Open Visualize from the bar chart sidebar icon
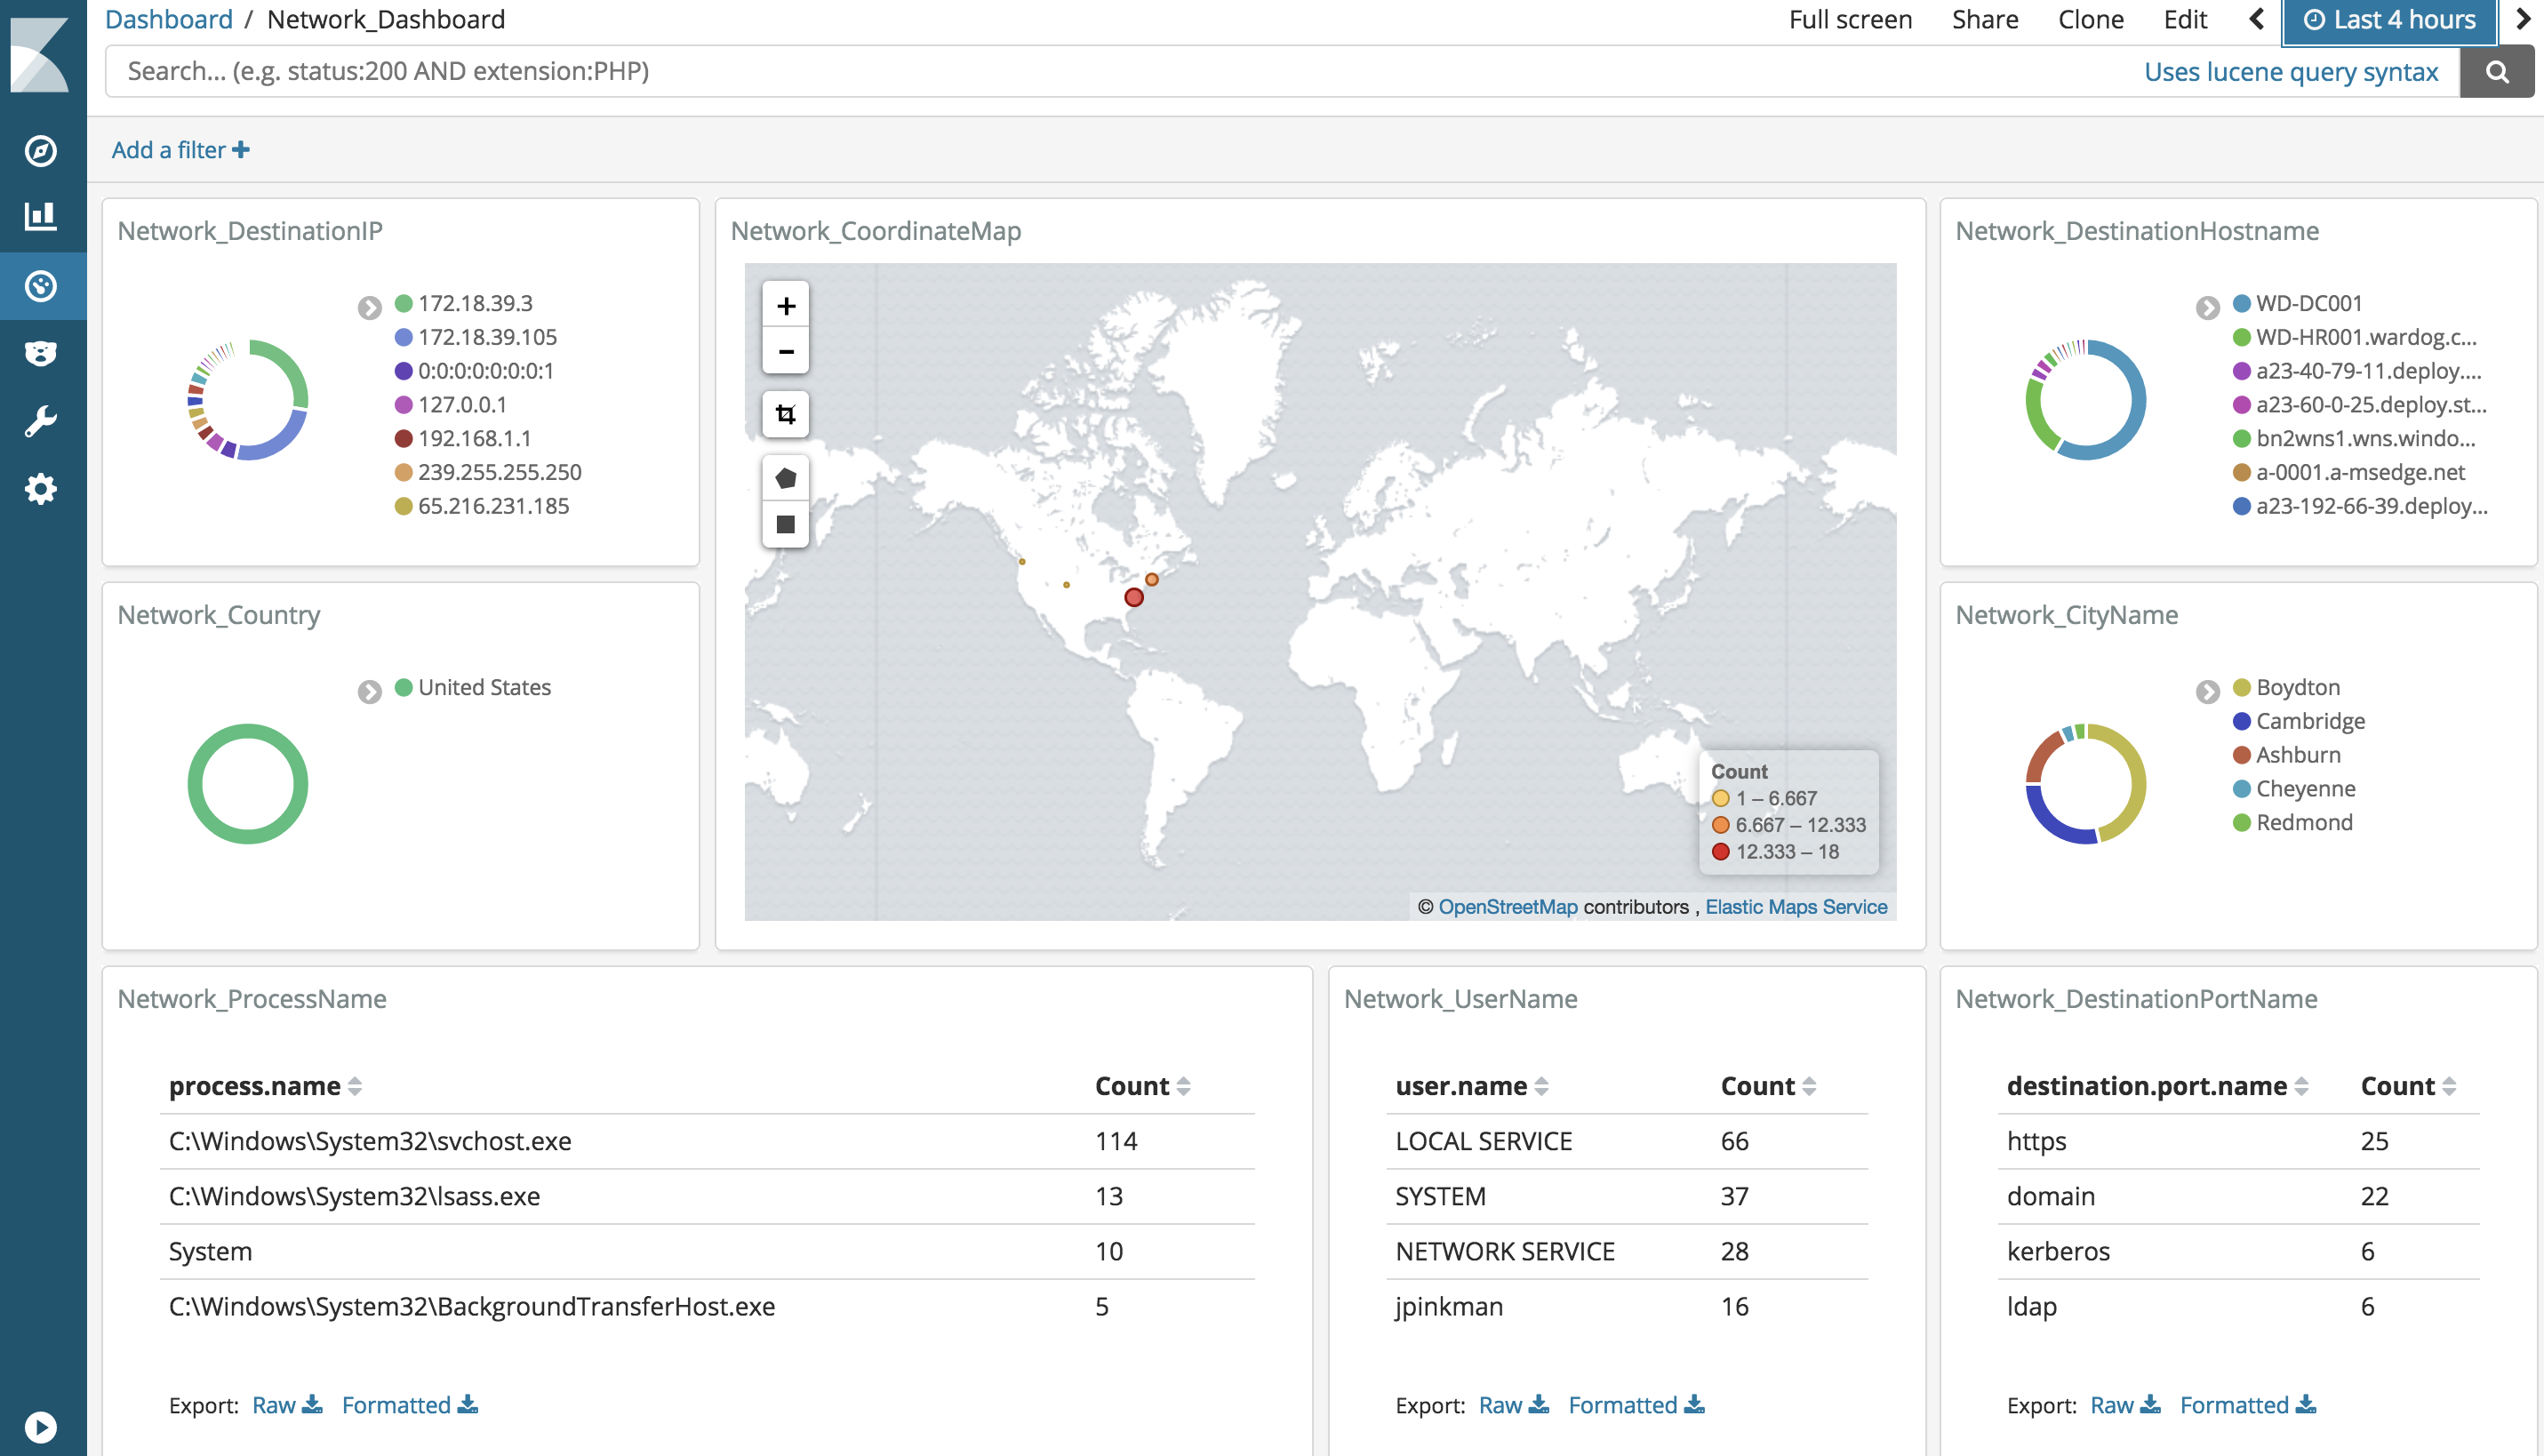 (41, 216)
